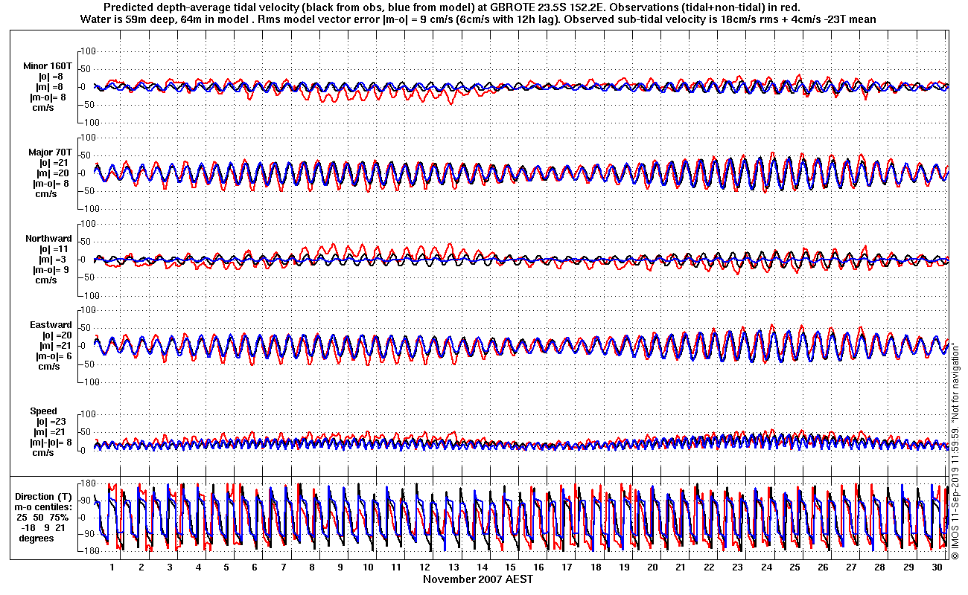Click the "Predicted depth-average tidal velocity" title line

[x=478, y=7]
